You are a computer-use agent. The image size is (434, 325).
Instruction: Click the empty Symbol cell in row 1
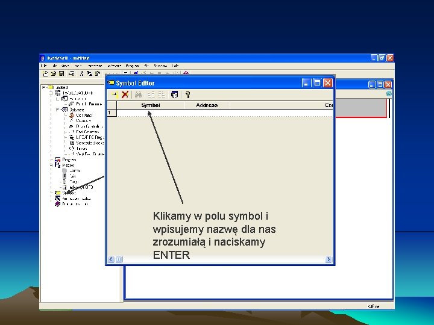(x=151, y=113)
